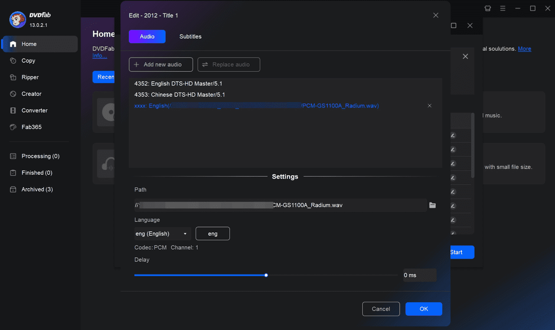This screenshot has width=555, height=330.
Task: Confirm edits with OK button
Action: [424, 309]
